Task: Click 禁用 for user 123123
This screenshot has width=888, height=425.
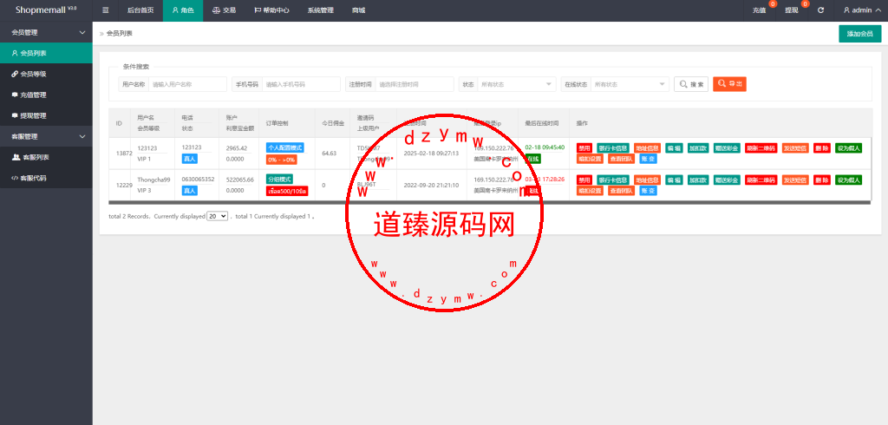Action: [584, 148]
